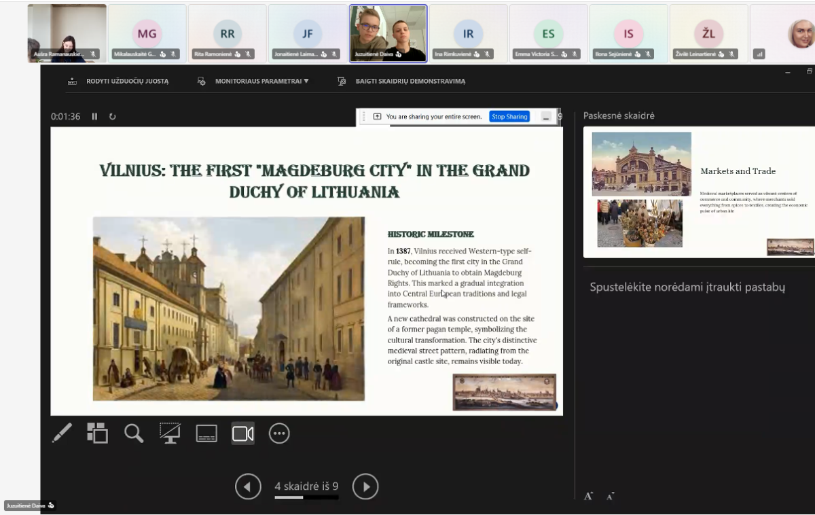This screenshot has height=515, width=815.
Task: Toggle the camera button in presenter toolbar
Action: click(x=242, y=433)
